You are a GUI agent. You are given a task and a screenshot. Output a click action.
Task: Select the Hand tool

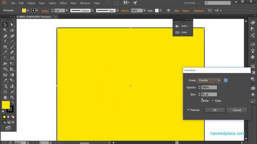pyautogui.click(x=5, y=98)
